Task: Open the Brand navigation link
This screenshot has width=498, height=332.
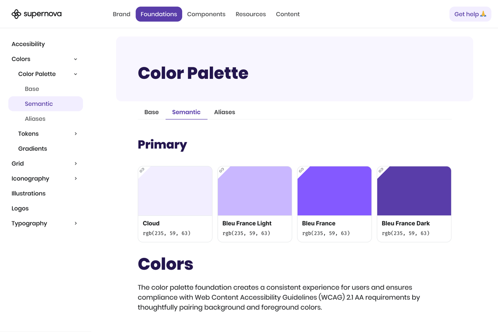Action: 121,14
